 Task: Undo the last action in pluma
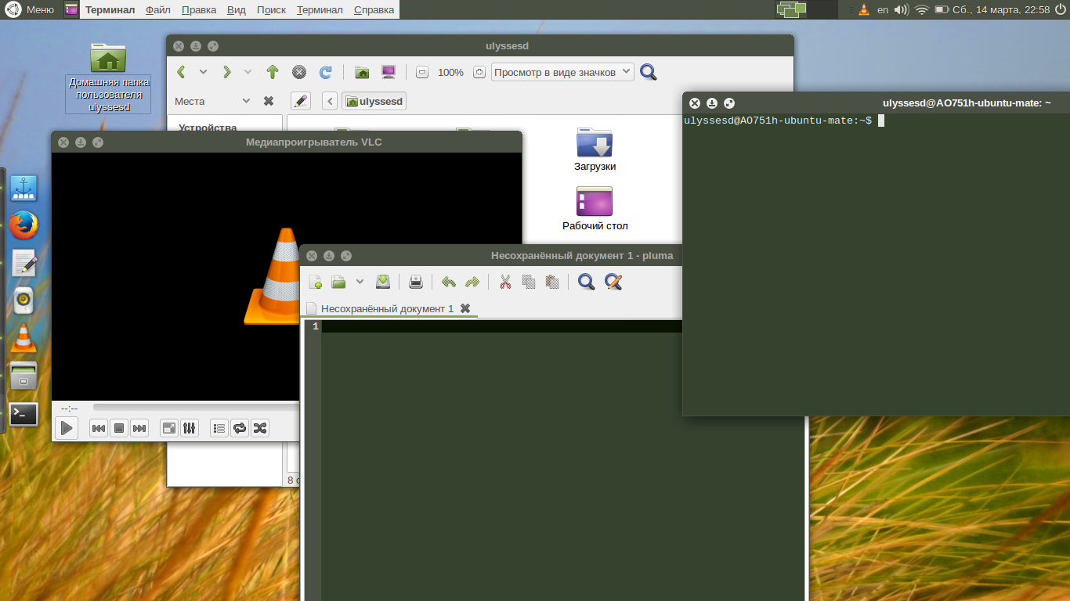pyautogui.click(x=449, y=282)
